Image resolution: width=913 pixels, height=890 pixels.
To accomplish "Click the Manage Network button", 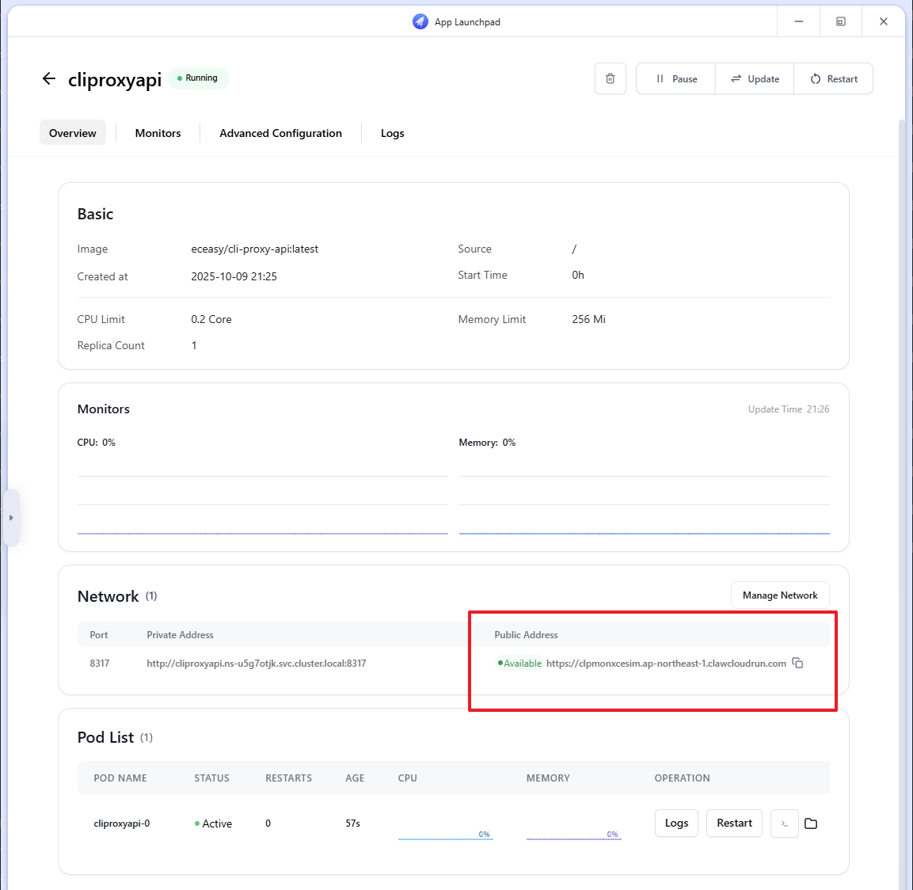I will point(779,595).
